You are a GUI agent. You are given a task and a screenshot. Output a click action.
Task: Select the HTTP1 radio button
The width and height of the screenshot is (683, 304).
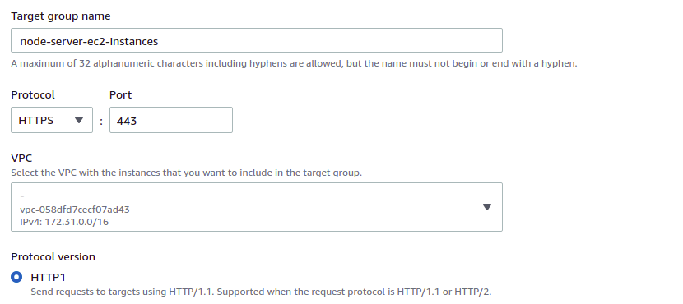[16, 277]
